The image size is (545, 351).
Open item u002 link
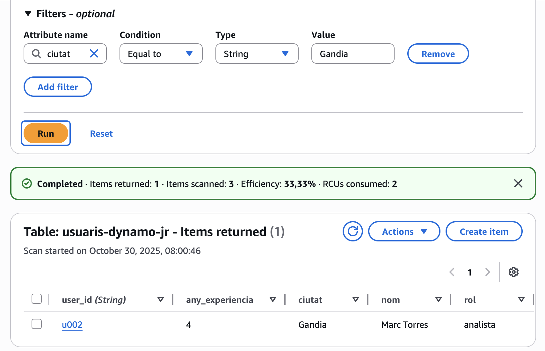72,325
